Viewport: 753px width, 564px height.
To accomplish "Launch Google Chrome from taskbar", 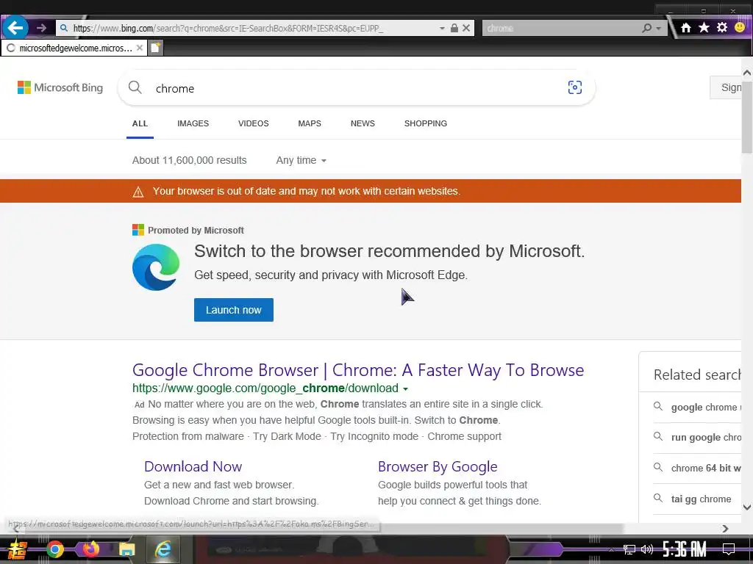I will point(54,549).
